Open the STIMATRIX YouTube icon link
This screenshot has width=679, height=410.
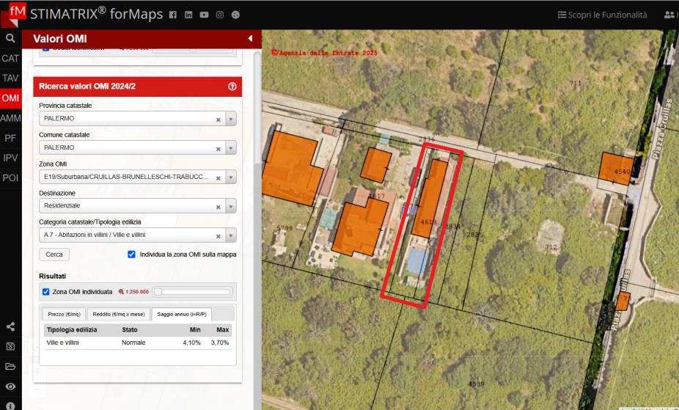pos(203,15)
